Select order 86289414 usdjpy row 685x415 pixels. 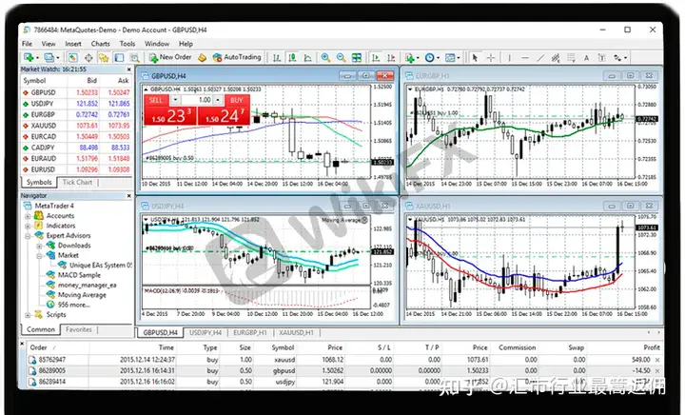tap(342, 382)
